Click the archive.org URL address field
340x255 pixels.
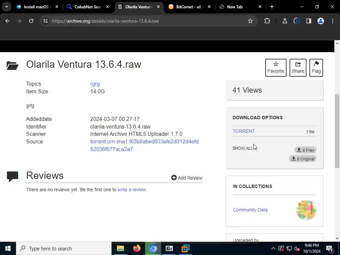coord(105,21)
